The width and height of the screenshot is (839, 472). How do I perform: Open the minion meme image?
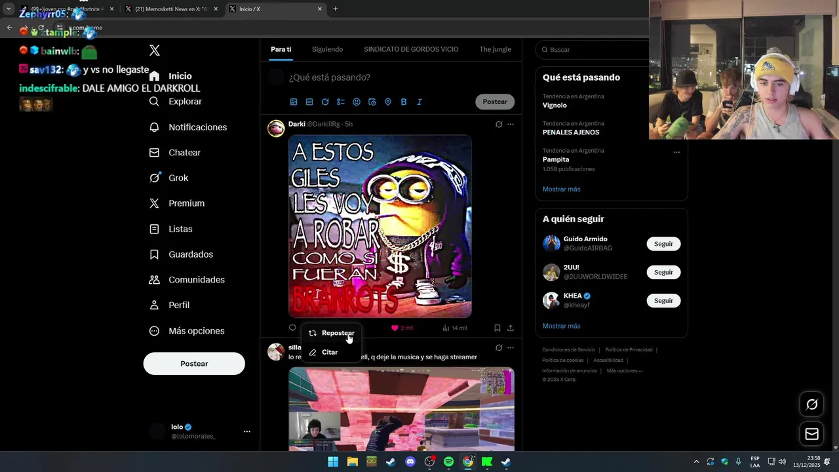pos(380,226)
